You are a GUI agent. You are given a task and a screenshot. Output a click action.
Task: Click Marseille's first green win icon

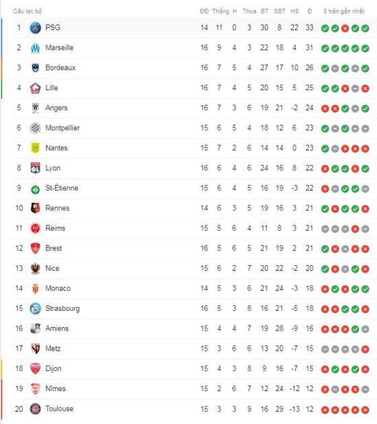[325, 48]
